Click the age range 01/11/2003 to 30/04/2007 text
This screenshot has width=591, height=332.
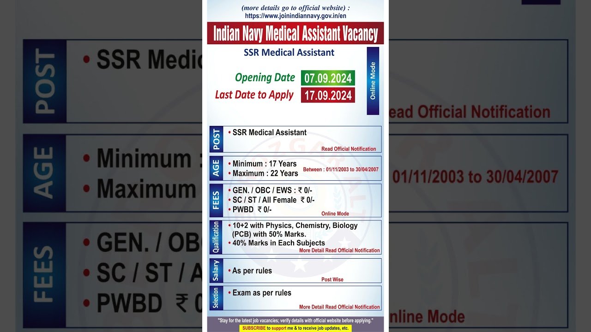tap(341, 170)
